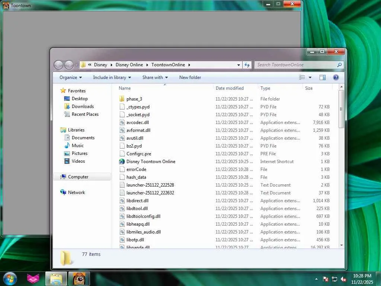This screenshot has width=381, height=286.
Task: Show hidden tray icons arrow
Action: 316,279
